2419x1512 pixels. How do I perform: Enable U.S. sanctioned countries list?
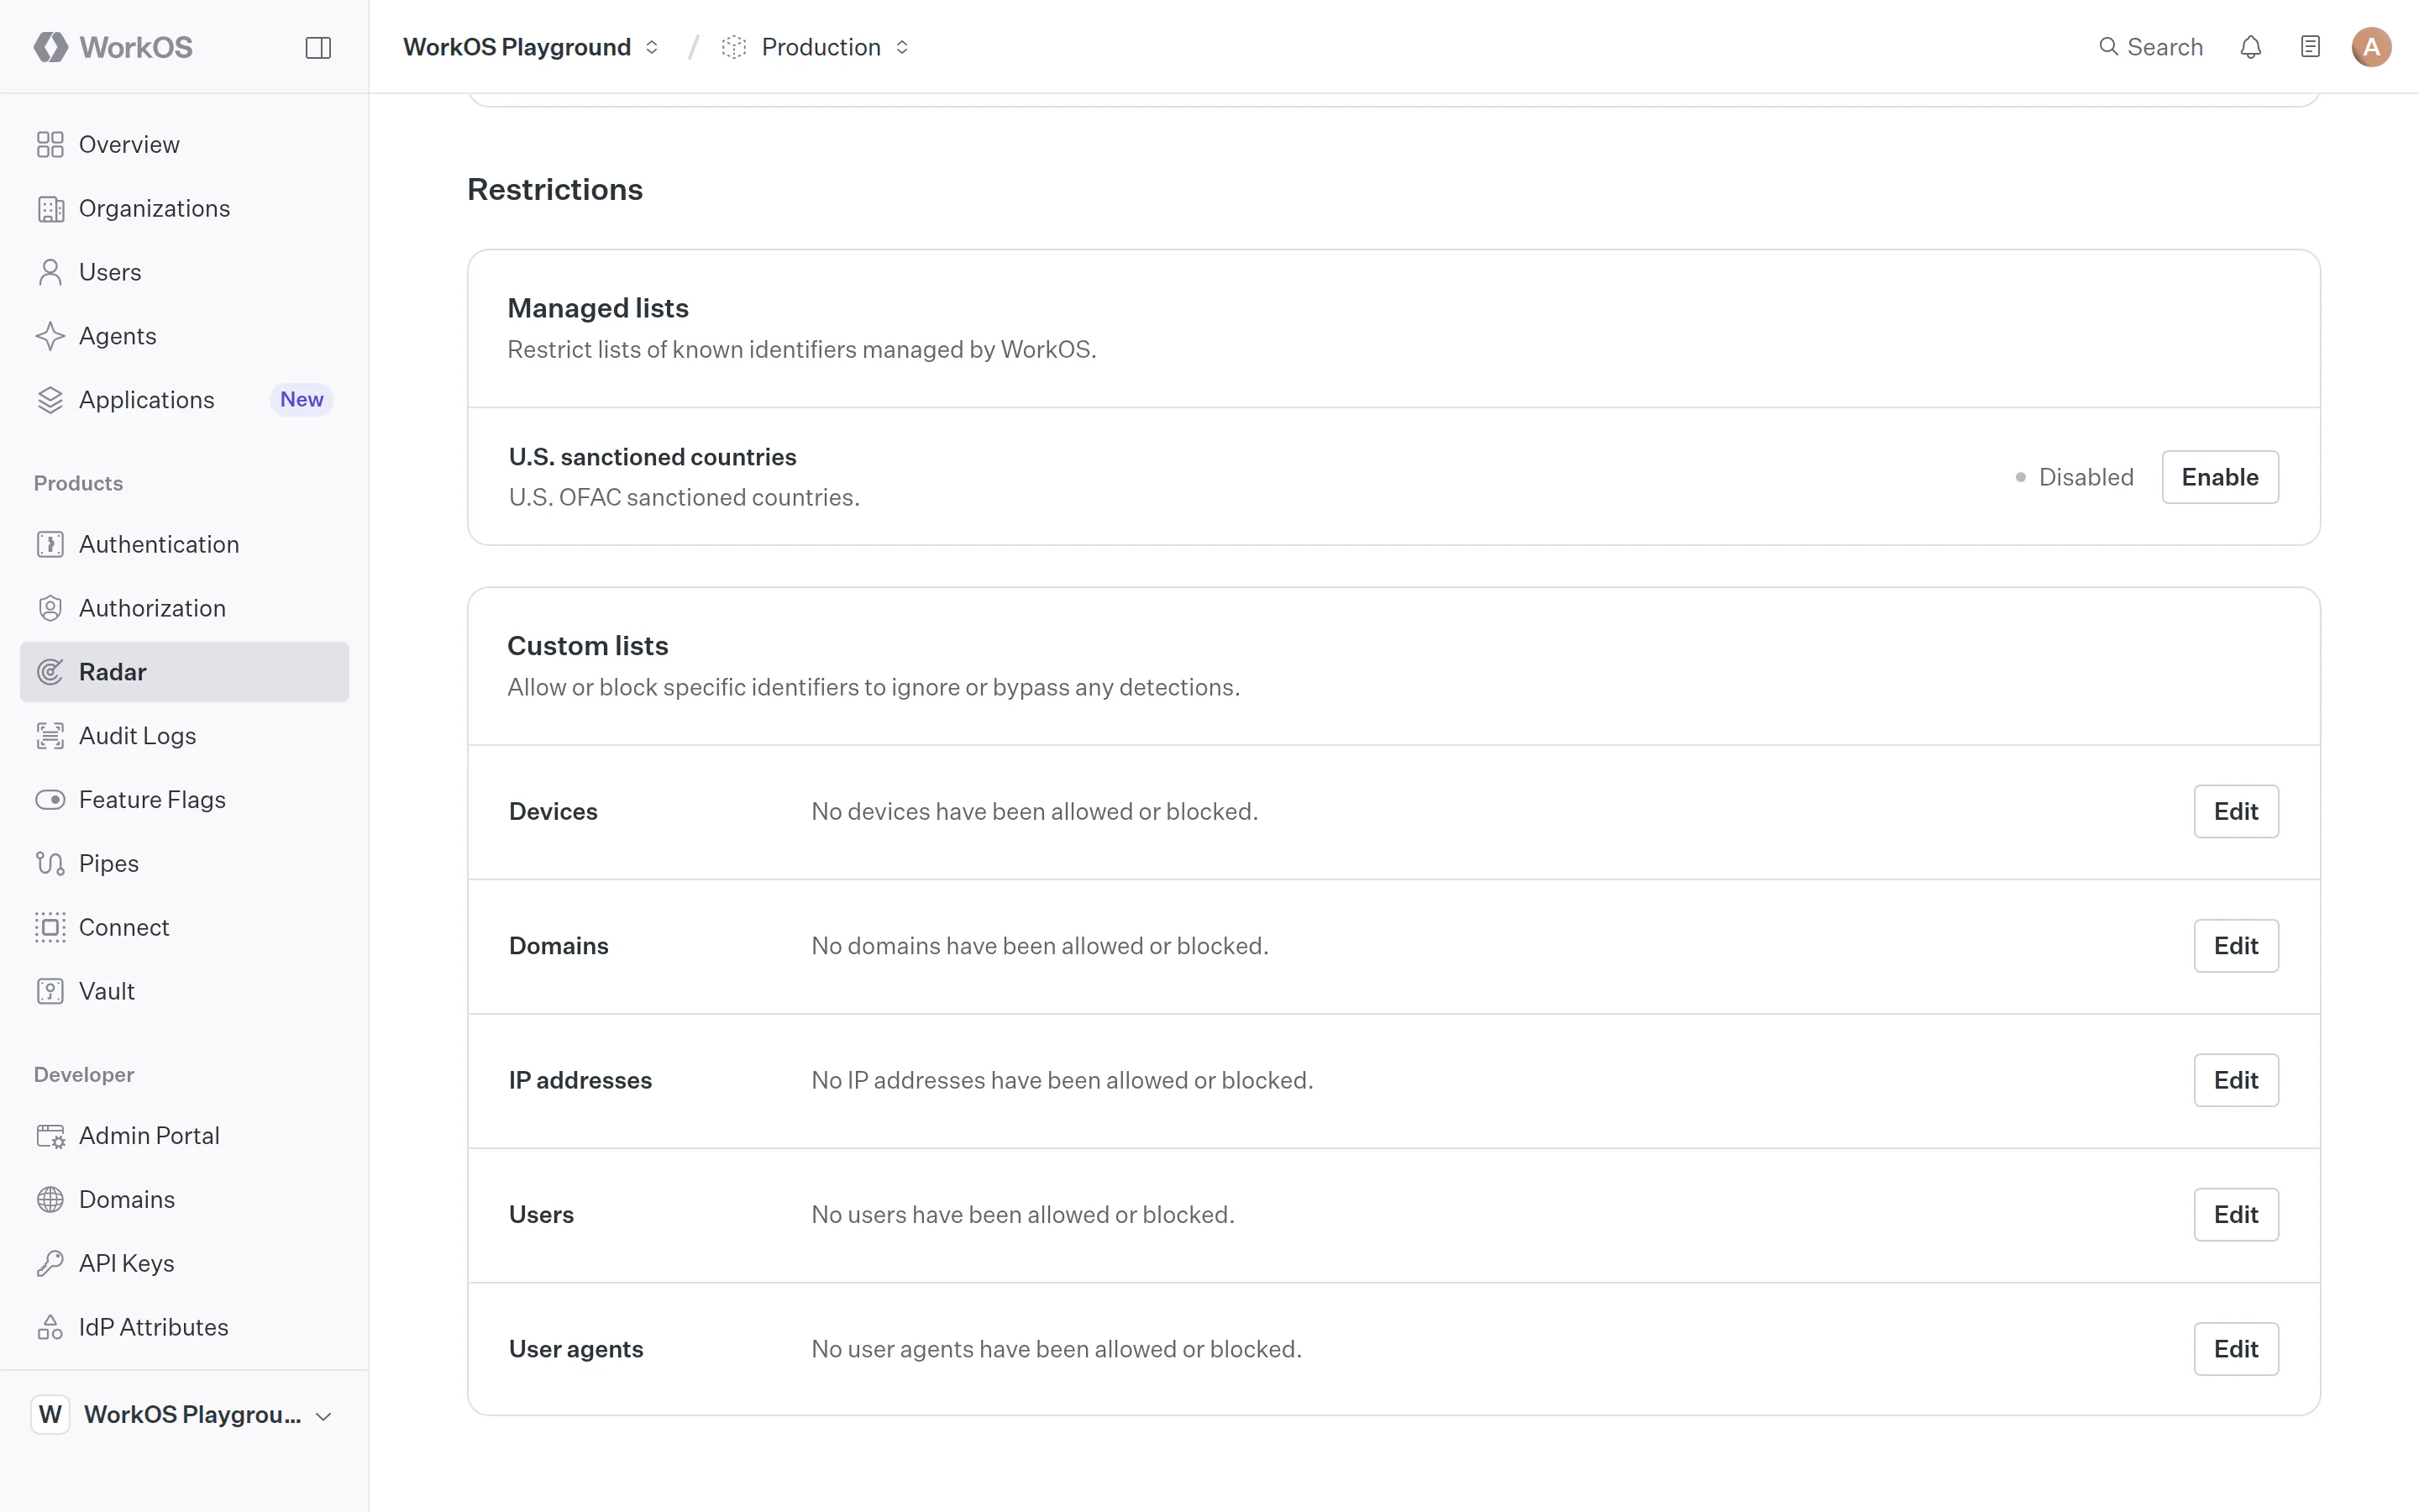click(x=2220, y=477)
